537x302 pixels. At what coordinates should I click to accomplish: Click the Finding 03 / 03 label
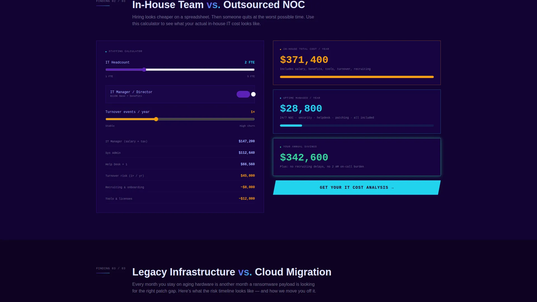click(x=111, y=268)
